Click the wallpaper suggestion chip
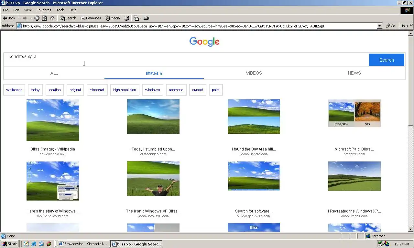 click(14, 90)
